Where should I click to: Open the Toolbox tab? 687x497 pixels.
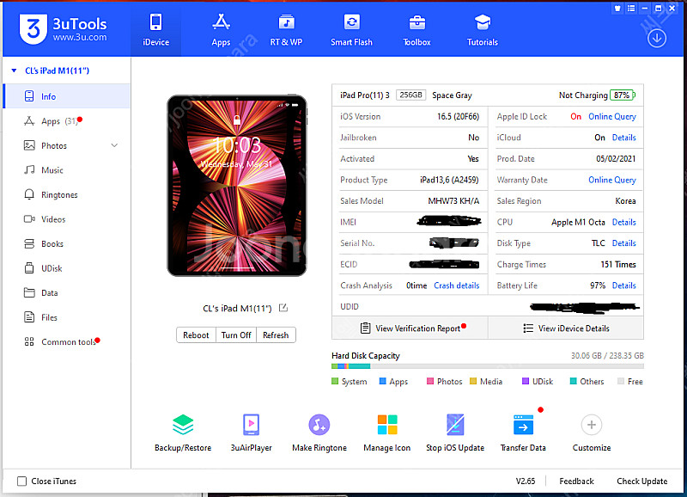click(x=417, y=29)
